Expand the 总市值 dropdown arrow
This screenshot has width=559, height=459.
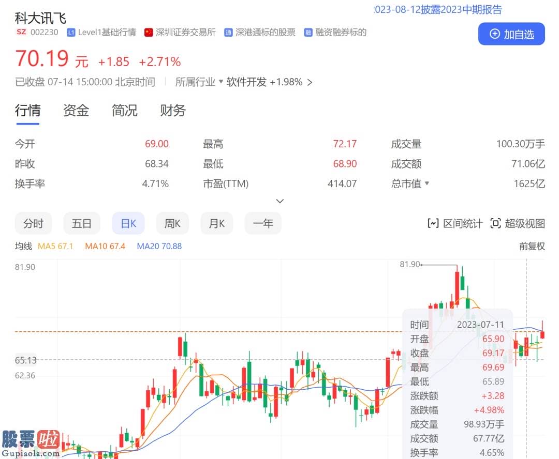tap(426, 183)
